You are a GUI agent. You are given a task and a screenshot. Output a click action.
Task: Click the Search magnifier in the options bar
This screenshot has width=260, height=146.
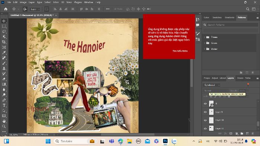[x=248, y=9]
